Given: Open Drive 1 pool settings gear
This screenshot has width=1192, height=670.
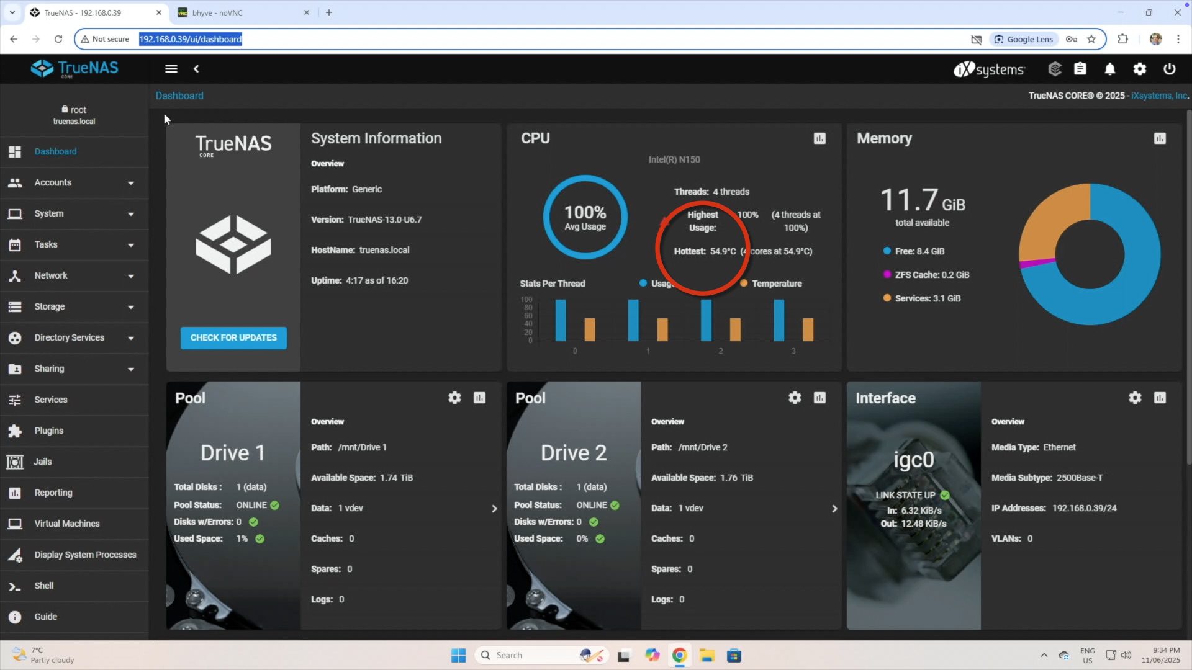Looking at the screenshot, I should [x=454, y=398].
